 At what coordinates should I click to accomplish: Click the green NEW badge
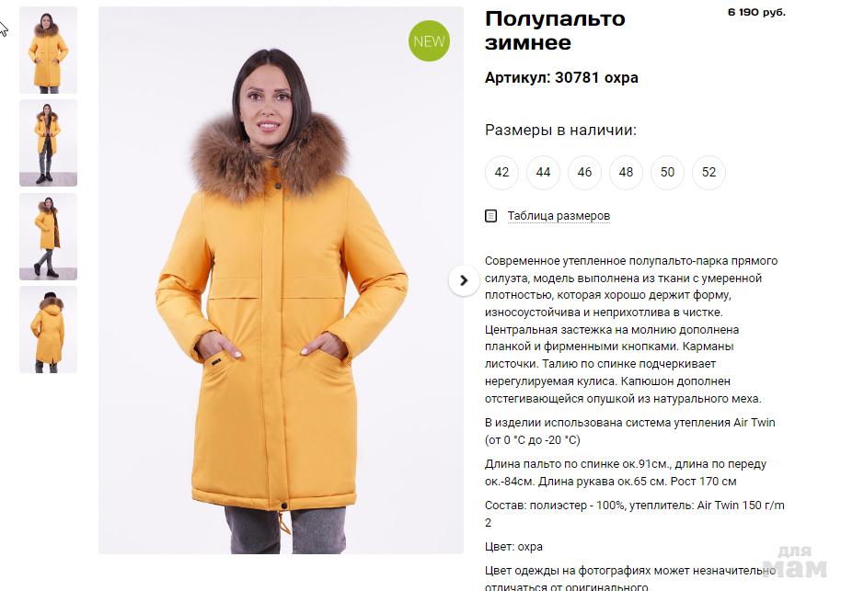tap(429, 40)
